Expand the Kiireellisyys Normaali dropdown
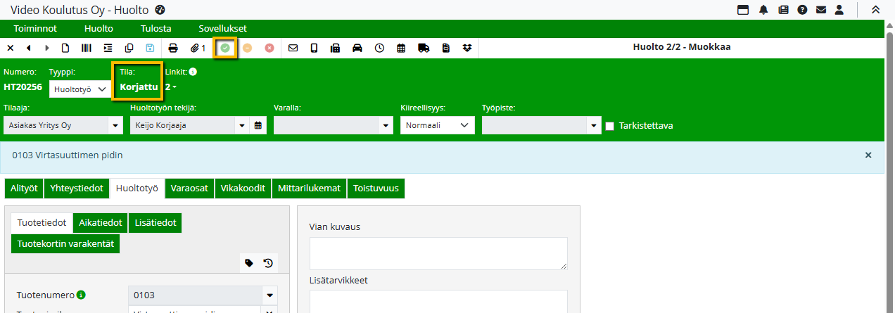Viewport: 895px width, 313px height. [437, 125]
